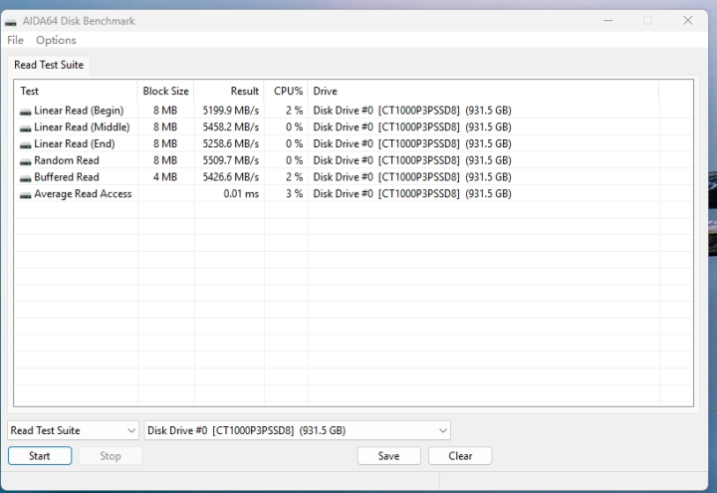Click the AIDA64 title bar disk icon

pyautogui.click(x=11, y=22)
